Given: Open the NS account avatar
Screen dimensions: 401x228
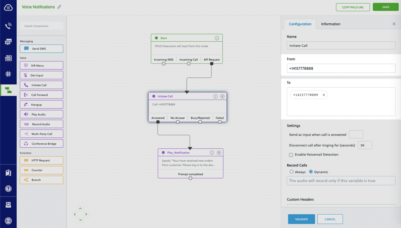Looking at the screenshot, I should 8,221.
